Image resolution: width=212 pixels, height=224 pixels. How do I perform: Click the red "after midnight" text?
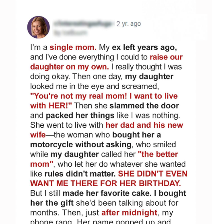point(129,213)
